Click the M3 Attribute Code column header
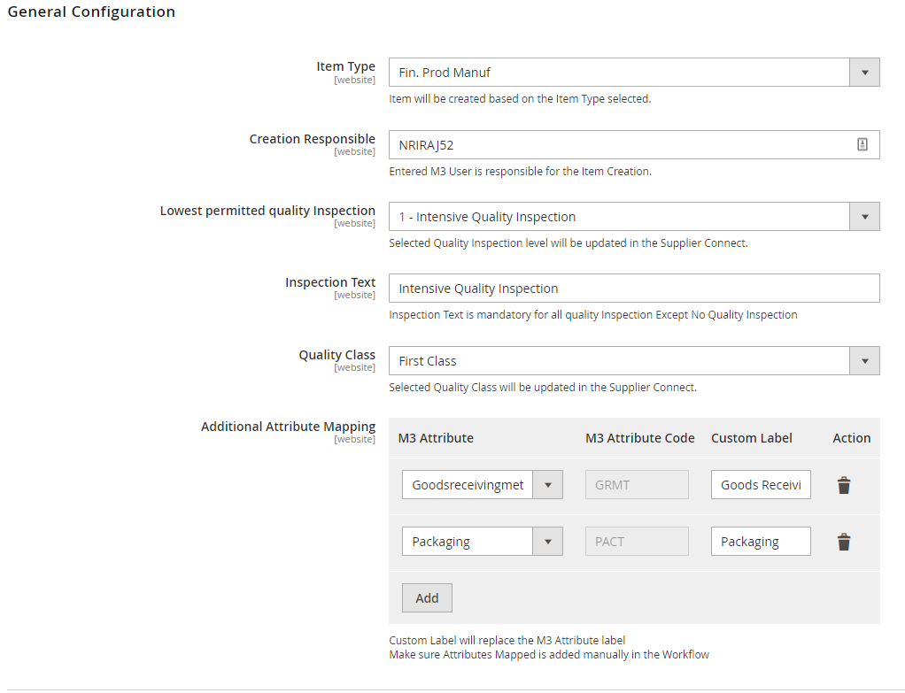This screenshot has height=693, width=905. click(640, 438)
